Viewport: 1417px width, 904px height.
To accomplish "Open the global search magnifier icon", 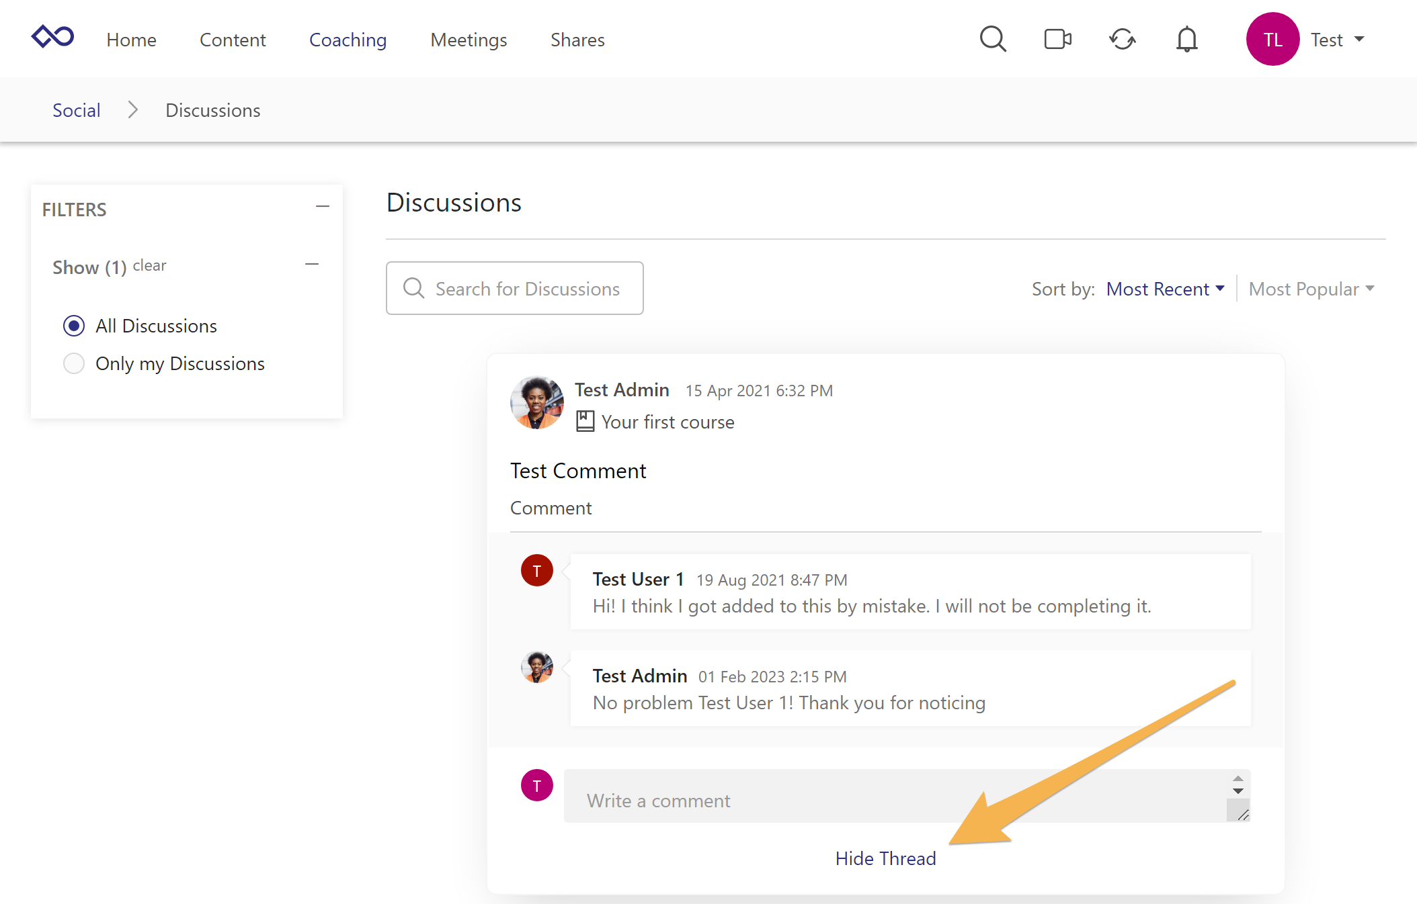I will (993, 39).
